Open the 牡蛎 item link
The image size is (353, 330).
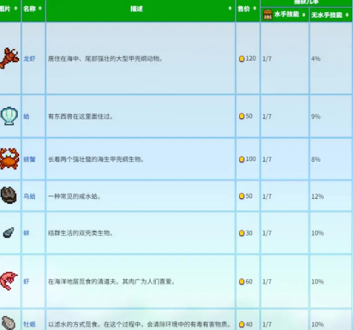pyautogui.click(x=29, y=324)
